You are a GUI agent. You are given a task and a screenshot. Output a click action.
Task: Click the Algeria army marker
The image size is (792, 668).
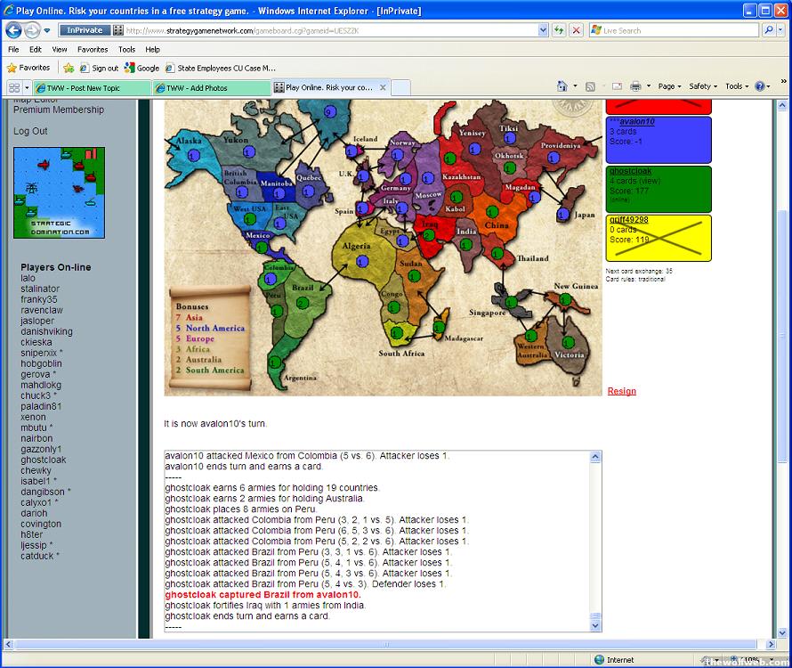click(x=362, y=262)
